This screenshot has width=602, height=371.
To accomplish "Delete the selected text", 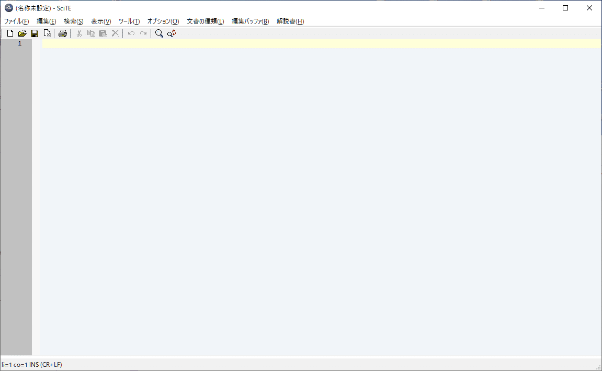I will [x=115, y=33].
